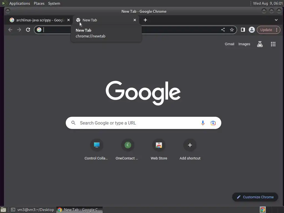Open Search Labs flask icon
Viewport: 284px width, 213px height.
coord(260,44)
